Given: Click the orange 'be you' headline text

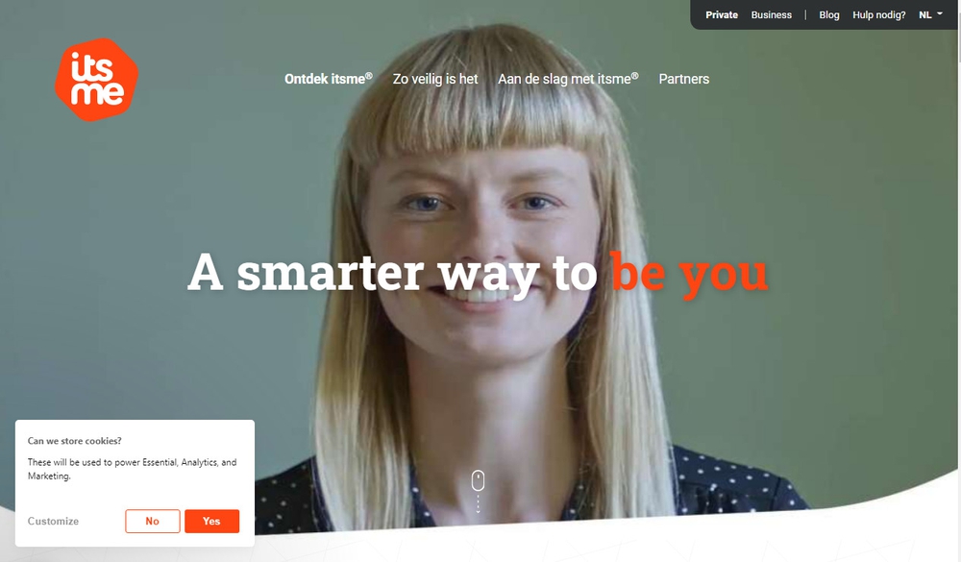Looking at the screenshot, I should tap(689, 274).
